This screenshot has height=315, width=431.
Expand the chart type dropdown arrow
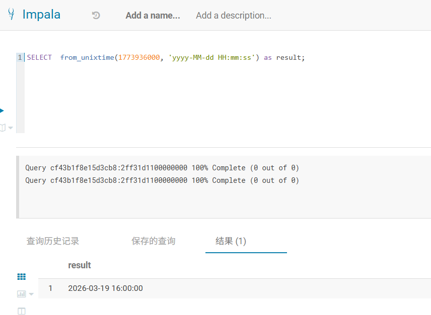[31, 294]
